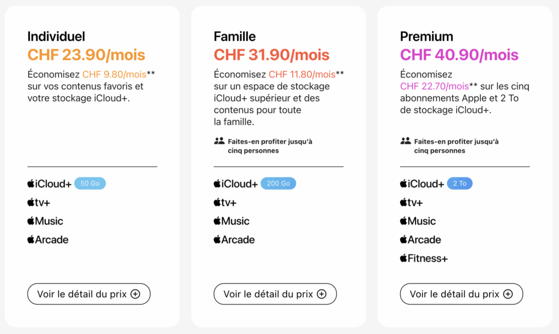This screenshot has width=559, height=334.
Task: Click Apple Music logo in Individuel plan
Action: click(x=45, y=221)
